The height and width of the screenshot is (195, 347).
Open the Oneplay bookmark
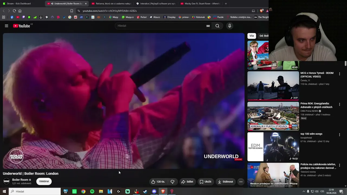pyautogui.click(x=169, y=17)
